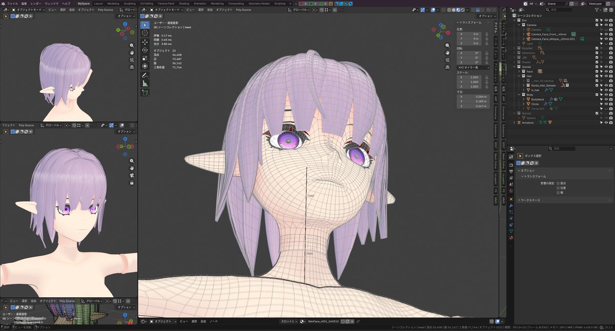The width and height of the screenshot is (615, 331).
Task: Toggle exclude checkbox for Env collection
Action: pyautogui.click(x=597, y=20)
